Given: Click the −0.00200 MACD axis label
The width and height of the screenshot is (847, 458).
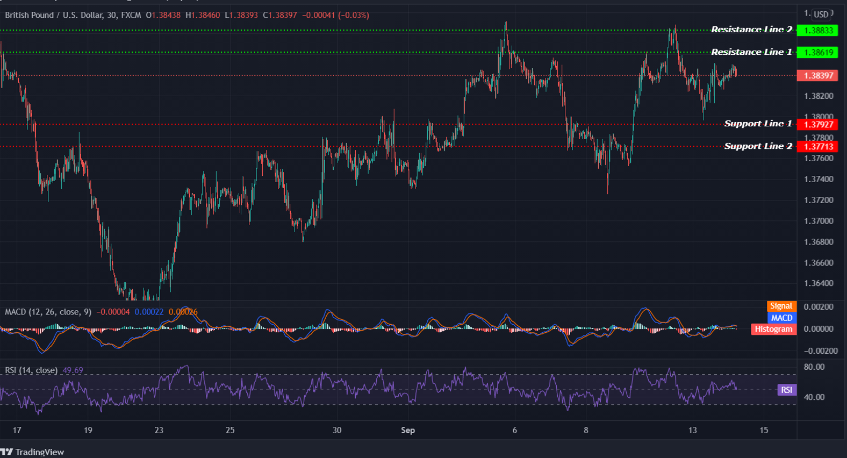Looking at the screenshot, I should [821, 351].
